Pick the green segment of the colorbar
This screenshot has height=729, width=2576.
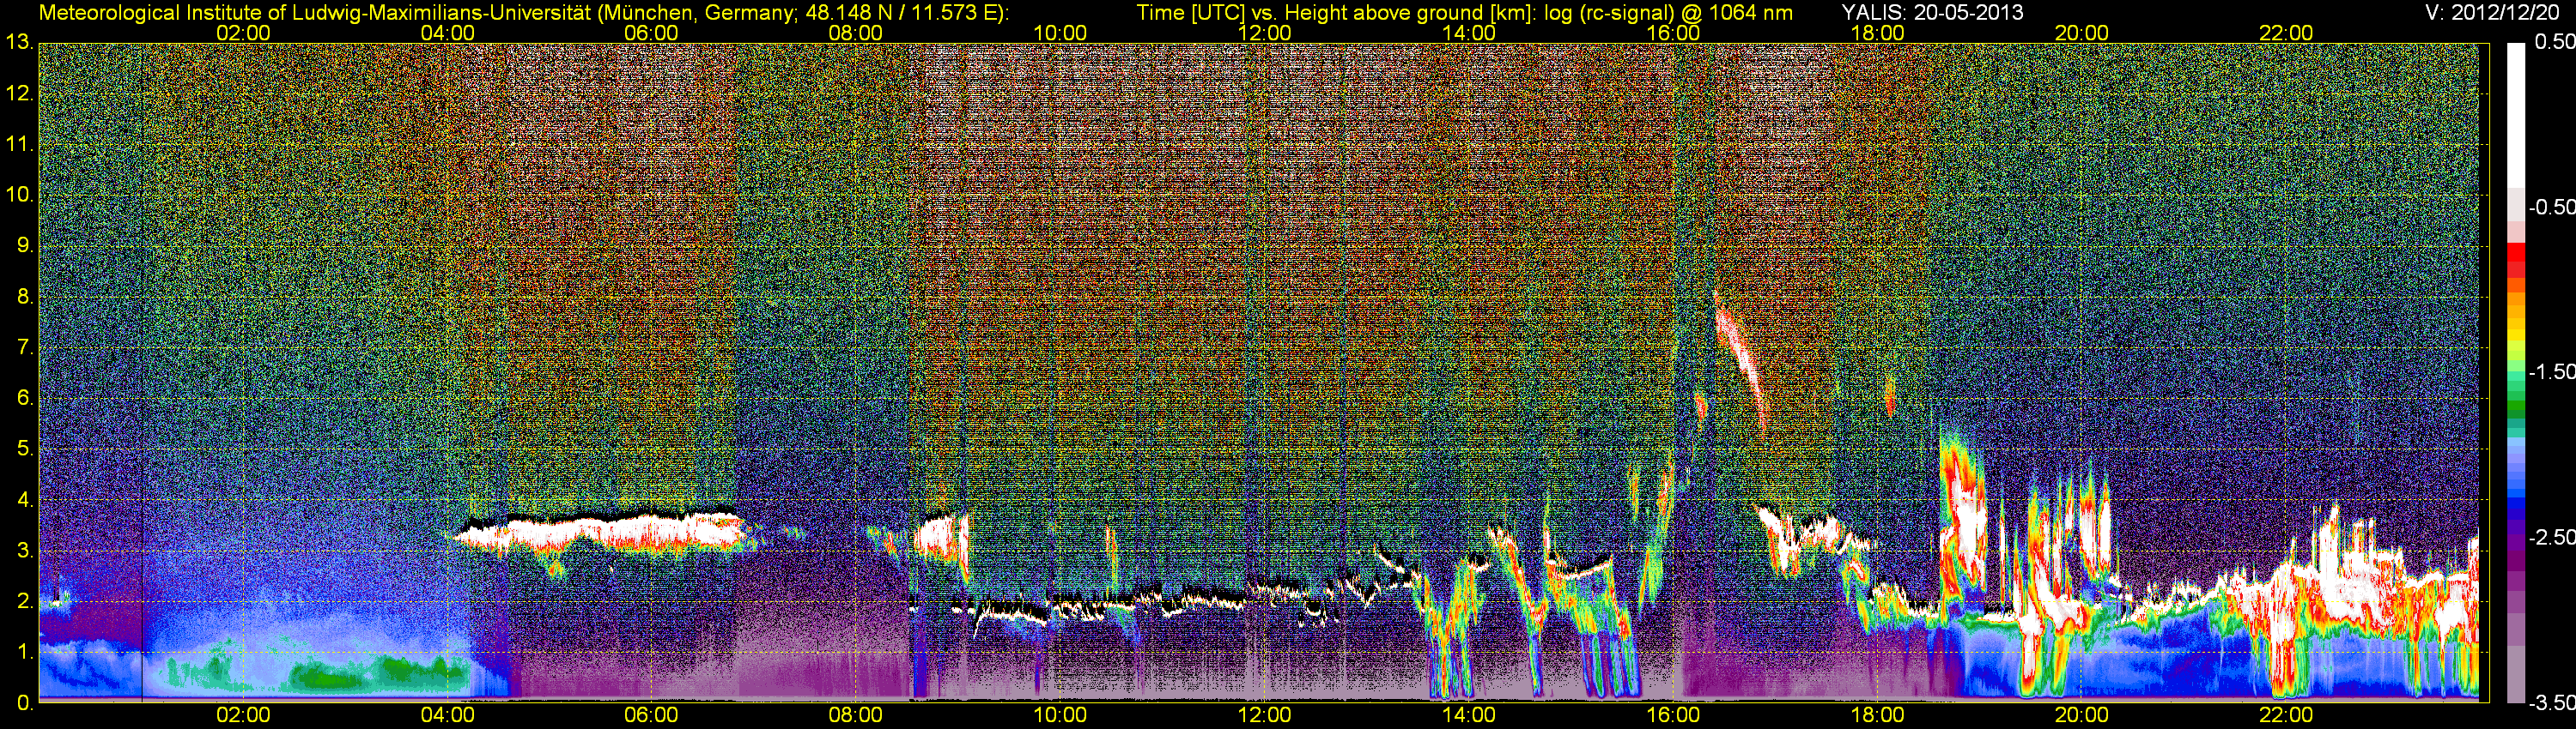point(2516,405)
